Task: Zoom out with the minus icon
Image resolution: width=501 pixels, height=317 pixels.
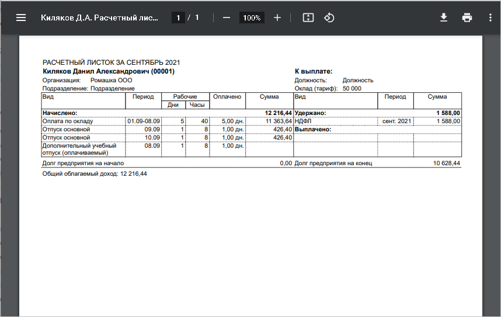Action: coord(227,18)
